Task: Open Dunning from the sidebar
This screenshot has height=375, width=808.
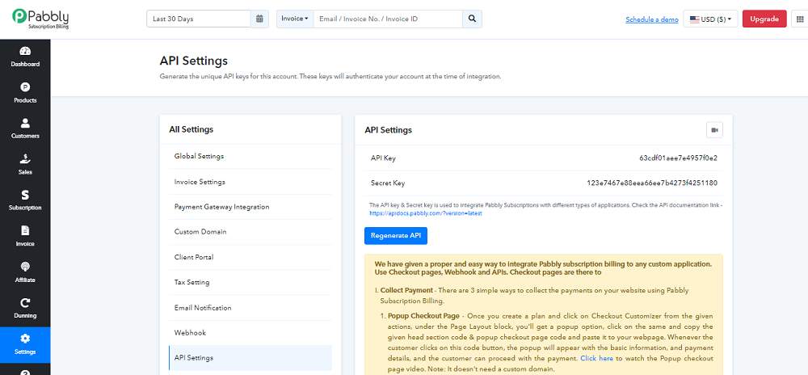Action: pos(25,309)
